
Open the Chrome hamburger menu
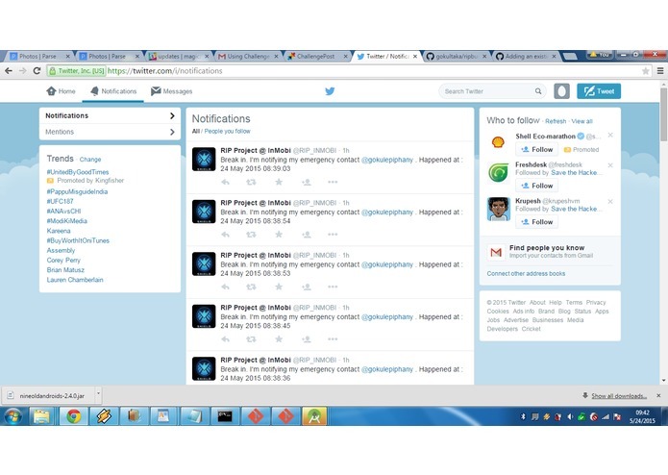pyautogui.click(x=660, y=71)
